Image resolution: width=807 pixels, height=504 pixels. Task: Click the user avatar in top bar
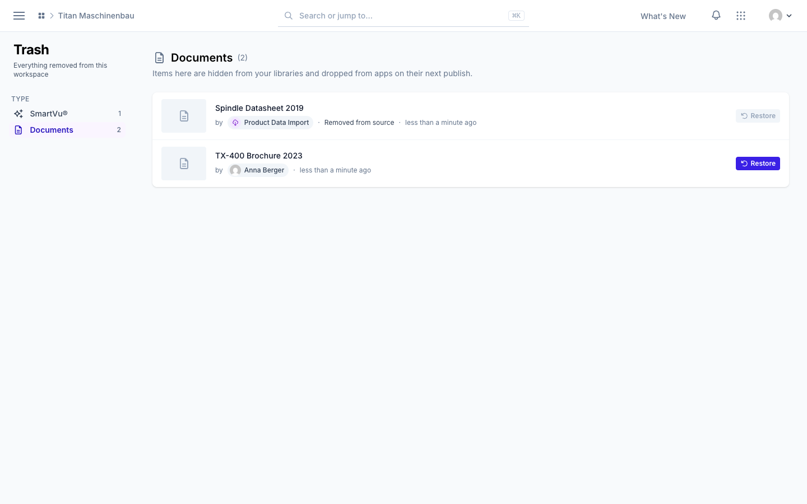click(776, 16)
